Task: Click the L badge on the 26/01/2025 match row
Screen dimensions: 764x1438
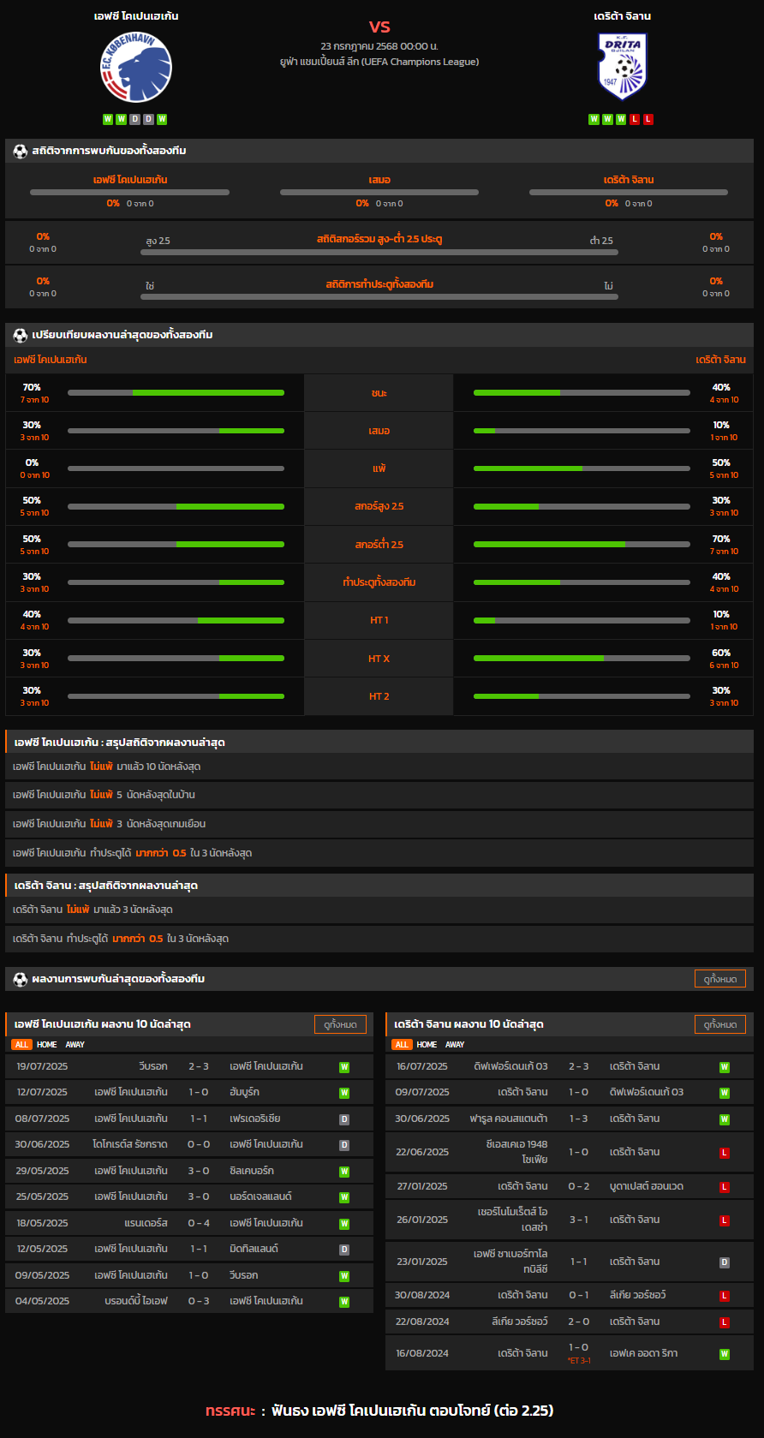Action: [725, 1220]
